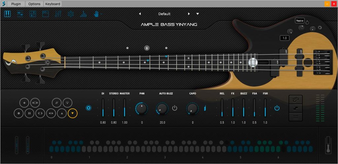Toggle the Auto Buzz power button
The width and height of the screenshot is (338, 164).
pyautogui.click(x=175, y=108)
